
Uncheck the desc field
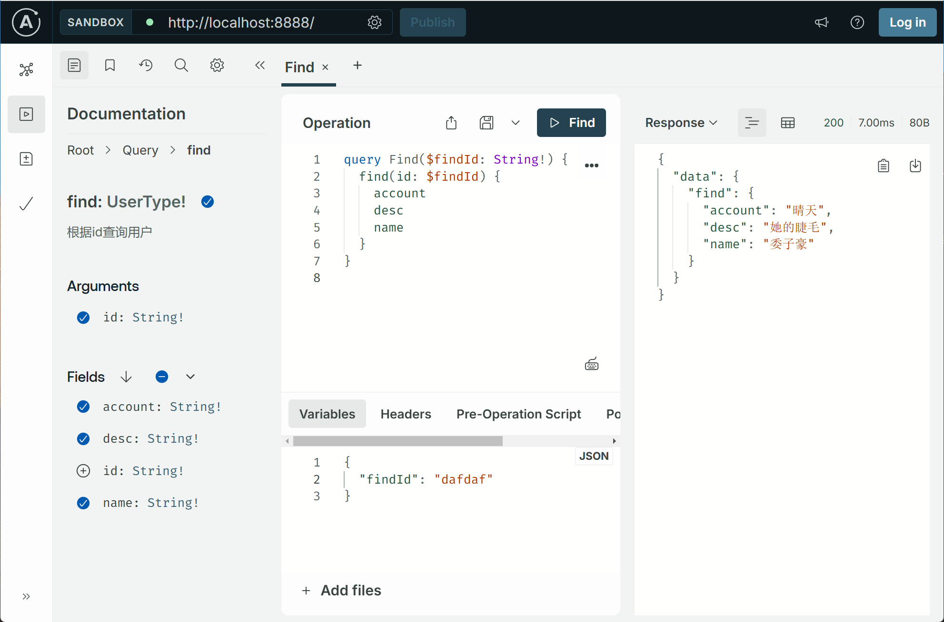pos(83,438)
